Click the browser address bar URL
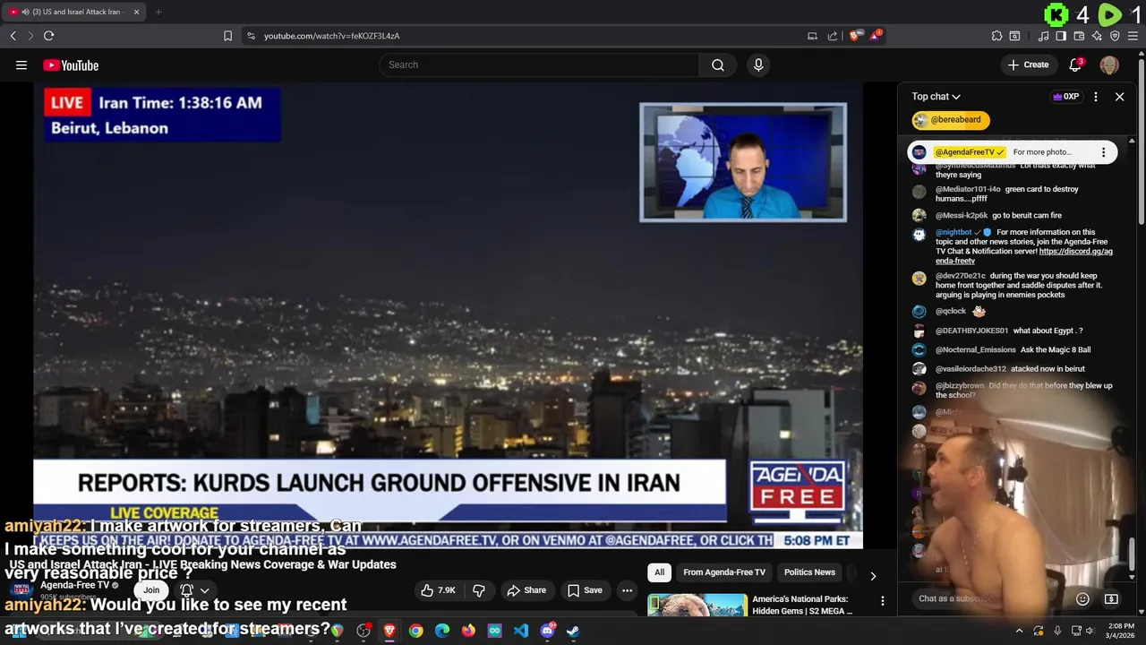Image resolution: width=1146 pixels, height=645 pixels. point(331,36)
